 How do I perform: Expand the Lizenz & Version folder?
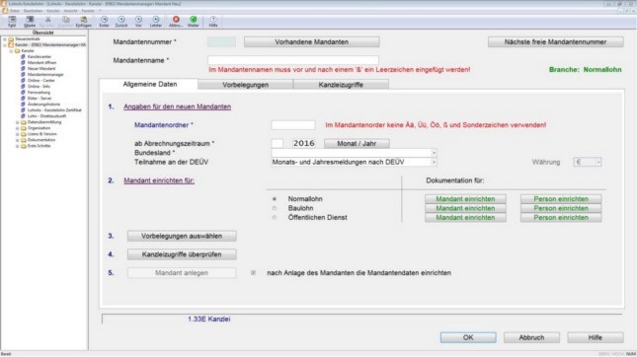tap(17, 134)
